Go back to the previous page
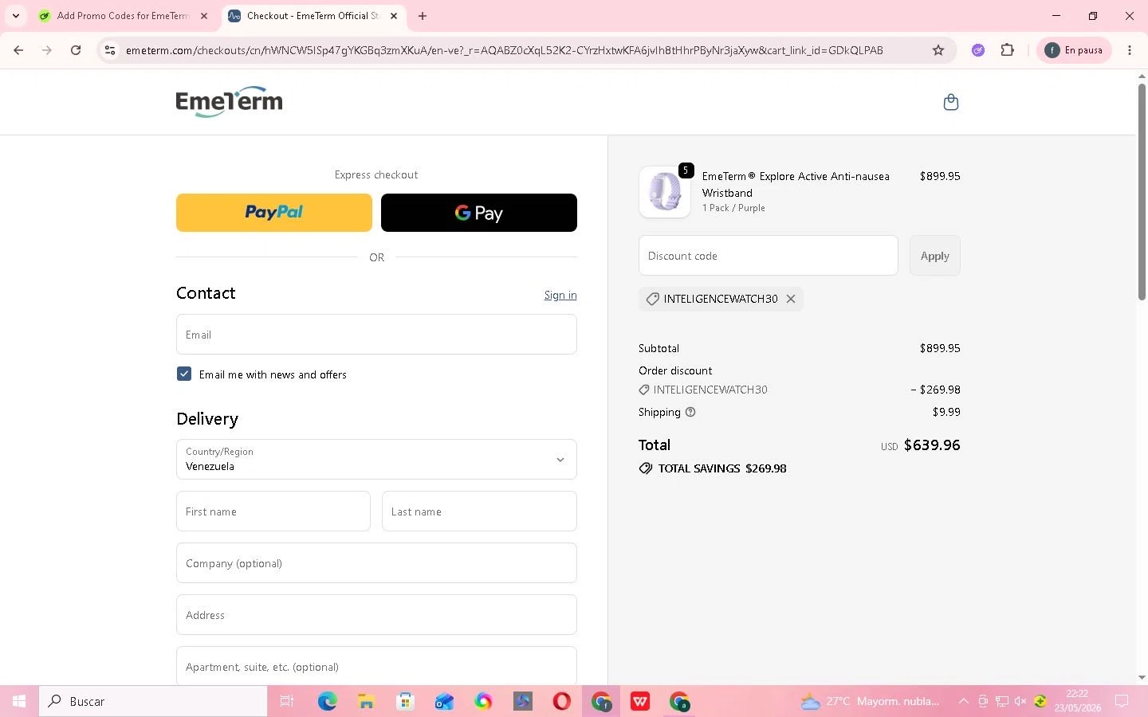The image size is (1148, 717). click(18, 50)
